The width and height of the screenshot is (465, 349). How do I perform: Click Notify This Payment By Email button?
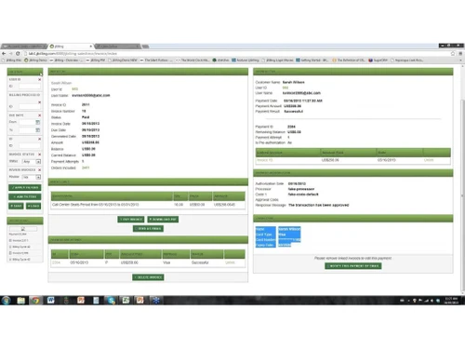[353, 266]
